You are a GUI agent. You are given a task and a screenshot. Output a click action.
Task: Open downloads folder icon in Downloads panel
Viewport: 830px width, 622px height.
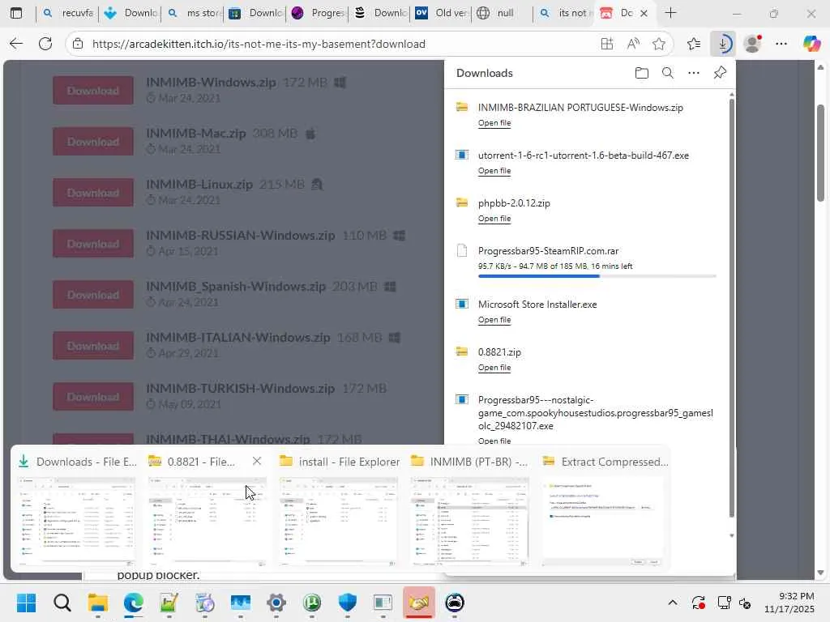click(642, 73)
